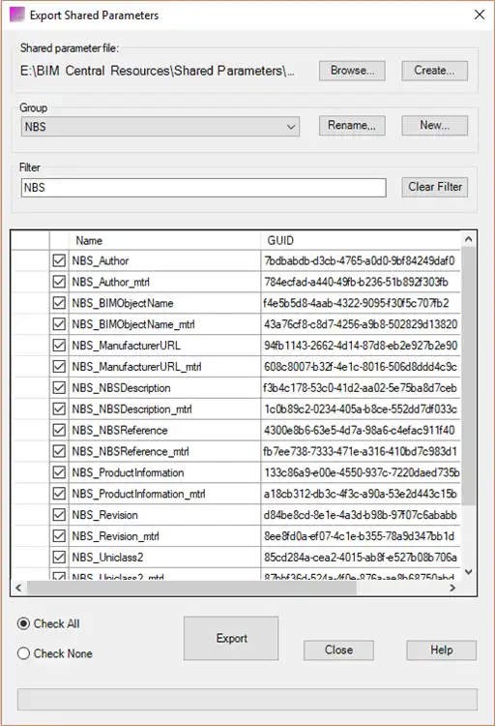Toggle the NBS_BIMObjectName checkbox
This screenshot has width=495, height=726.
click(x=59, y=303)
